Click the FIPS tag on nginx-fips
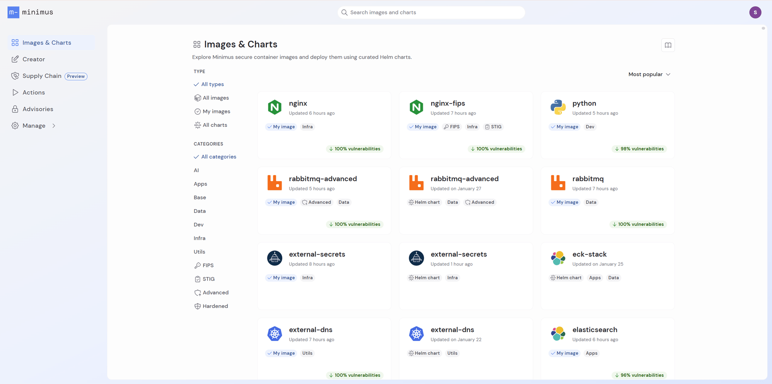Screen dimensions: 772x384 [452, 127]
